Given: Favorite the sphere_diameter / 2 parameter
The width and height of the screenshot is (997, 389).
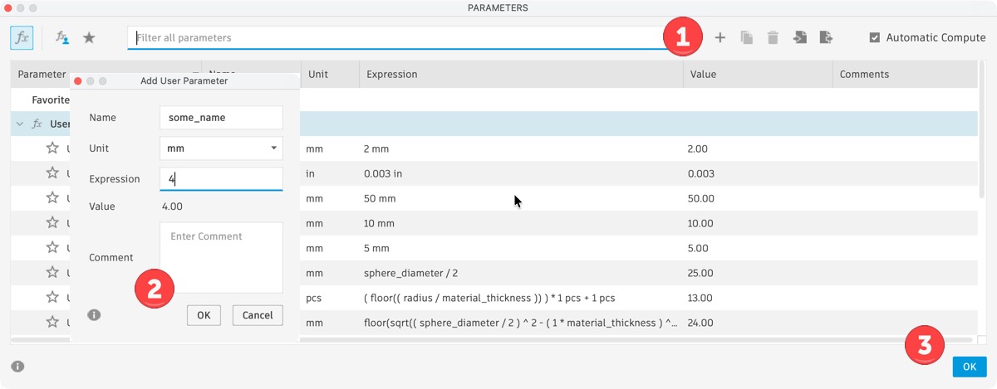Looking at the screenshot, I should point(52,273).
